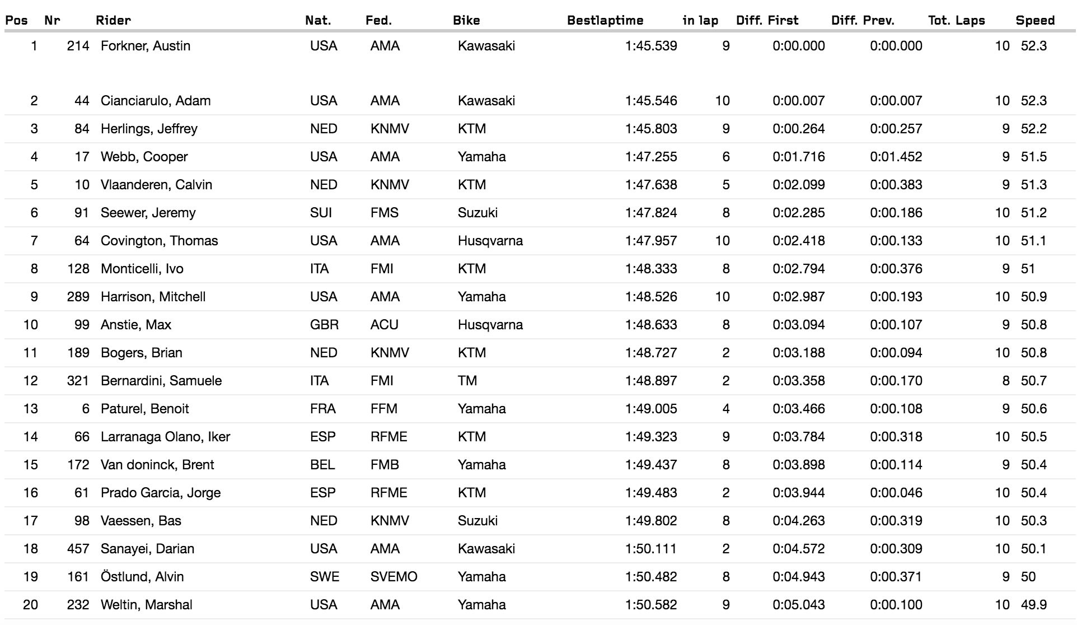Image resolution: width=1077 pixels, height=625 pixels.
Task: Click the Tot. Laps column header
Action: pos(956,21)
